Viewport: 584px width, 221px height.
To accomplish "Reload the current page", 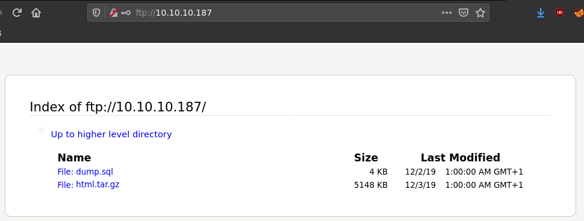I will (17, 13).
